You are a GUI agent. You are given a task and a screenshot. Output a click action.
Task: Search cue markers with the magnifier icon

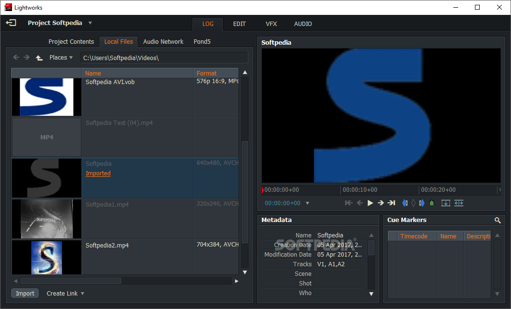[x=498, y=221]
